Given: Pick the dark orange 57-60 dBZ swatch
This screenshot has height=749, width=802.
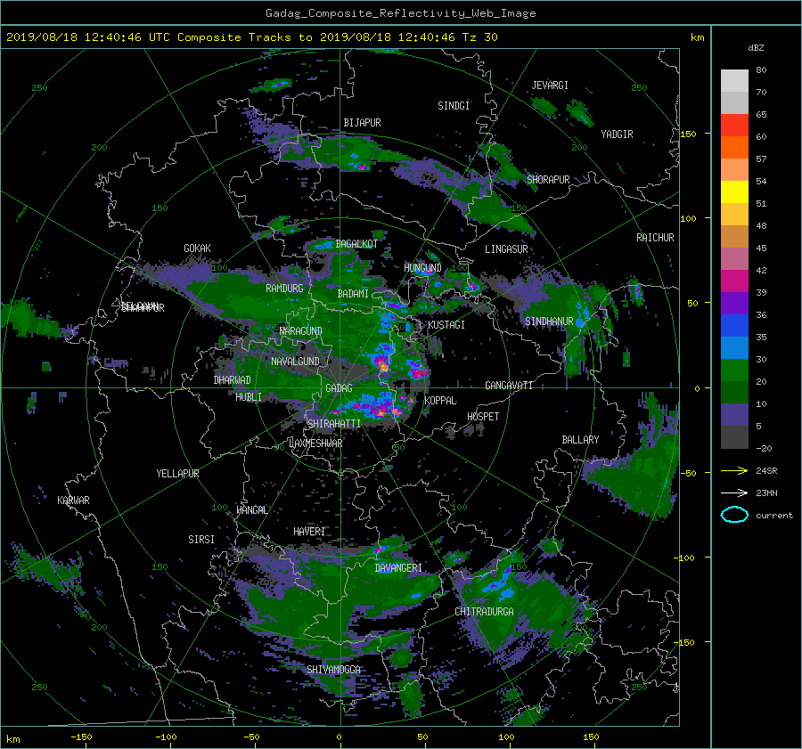Looking at the screenshot, I should point(734,148).
